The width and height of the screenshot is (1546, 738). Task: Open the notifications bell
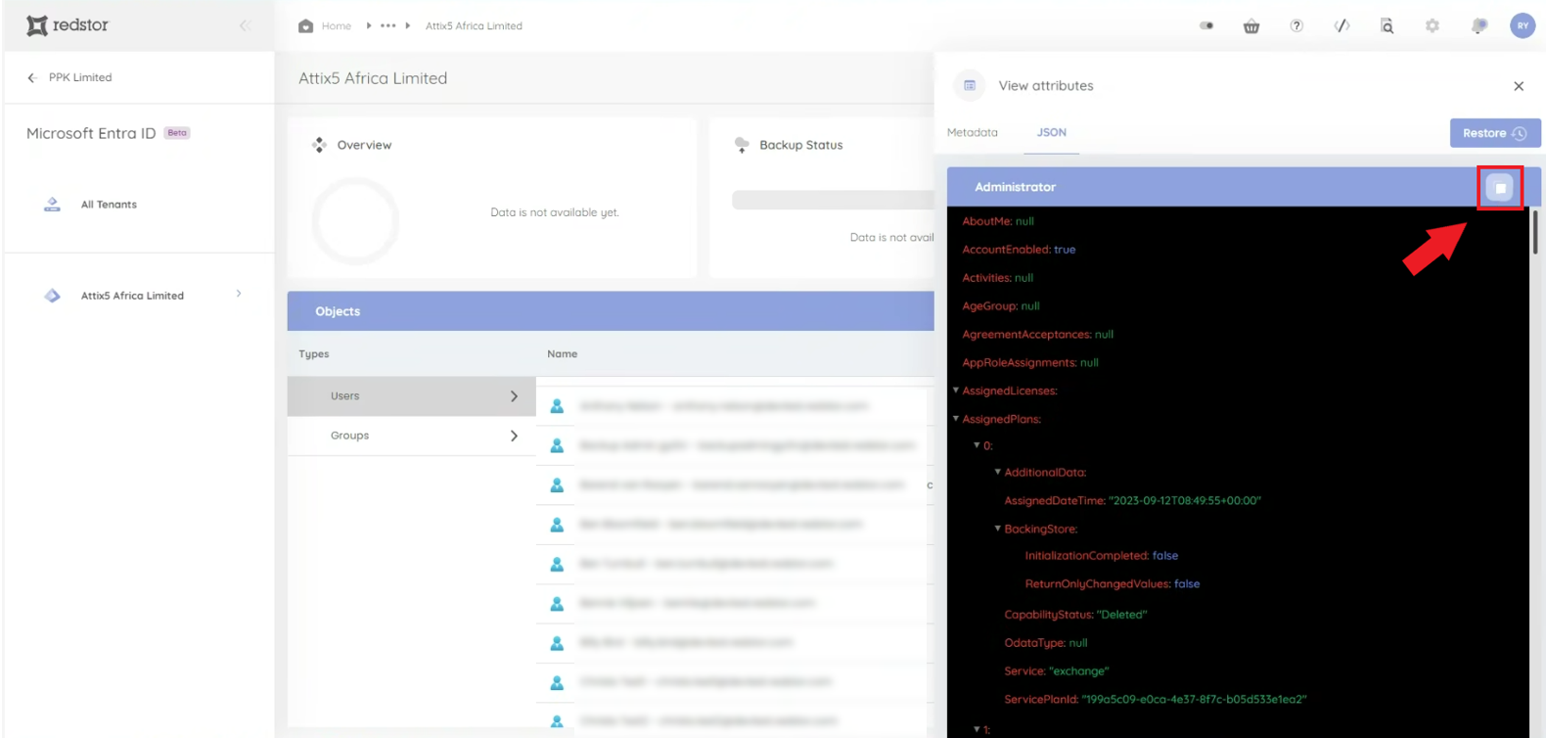tap(1479, 26)
